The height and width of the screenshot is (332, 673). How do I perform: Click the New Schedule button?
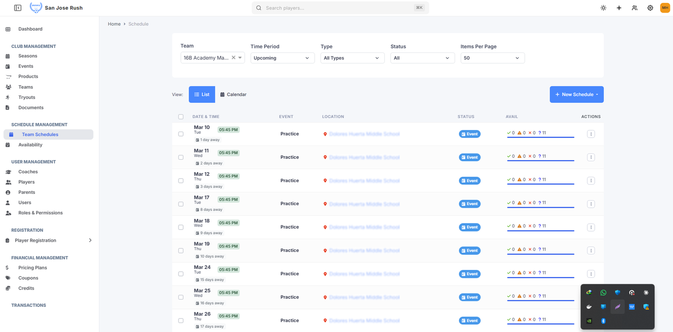click(x=576, y=94)
